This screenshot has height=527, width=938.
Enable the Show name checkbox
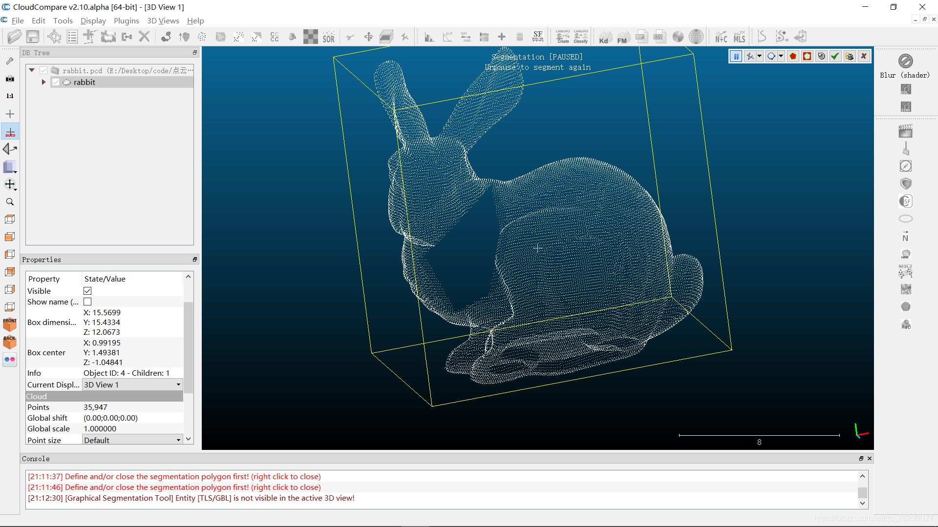coord(87,302)
